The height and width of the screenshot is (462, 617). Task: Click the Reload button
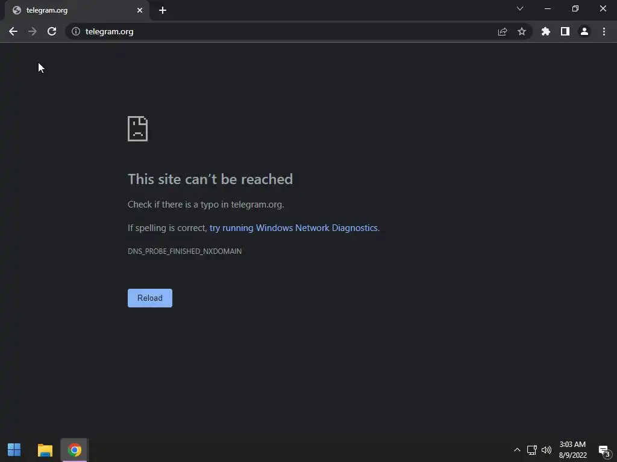(150, 298)
